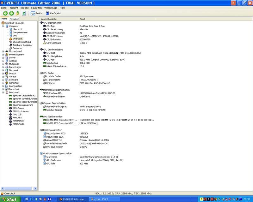This screenshot has width=253, height=202.
Task: Run the CPU Queen benchmark entry
Action: tap(18, 108)
